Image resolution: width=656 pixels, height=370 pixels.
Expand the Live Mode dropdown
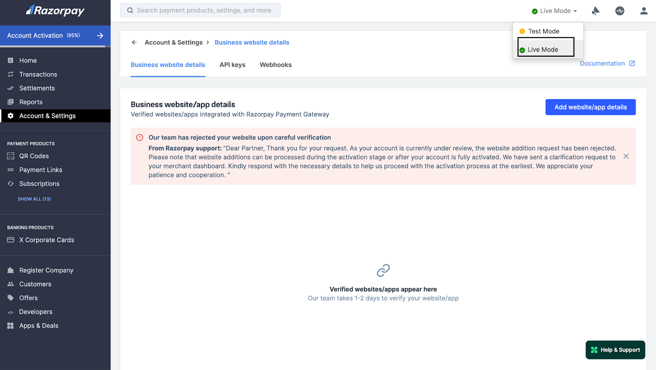coord(554,11)
